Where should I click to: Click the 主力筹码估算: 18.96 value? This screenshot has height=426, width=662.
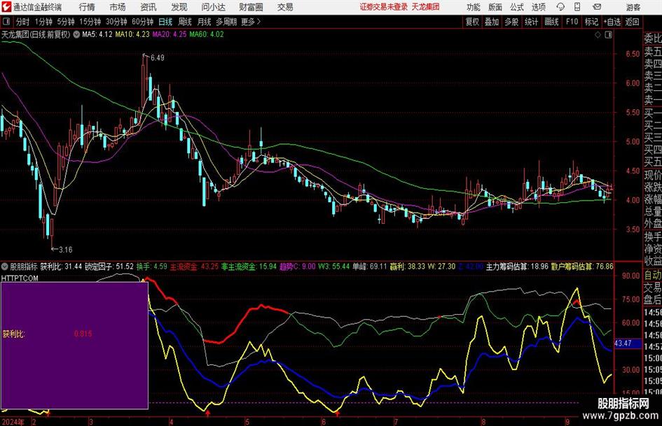click(517, 267)
